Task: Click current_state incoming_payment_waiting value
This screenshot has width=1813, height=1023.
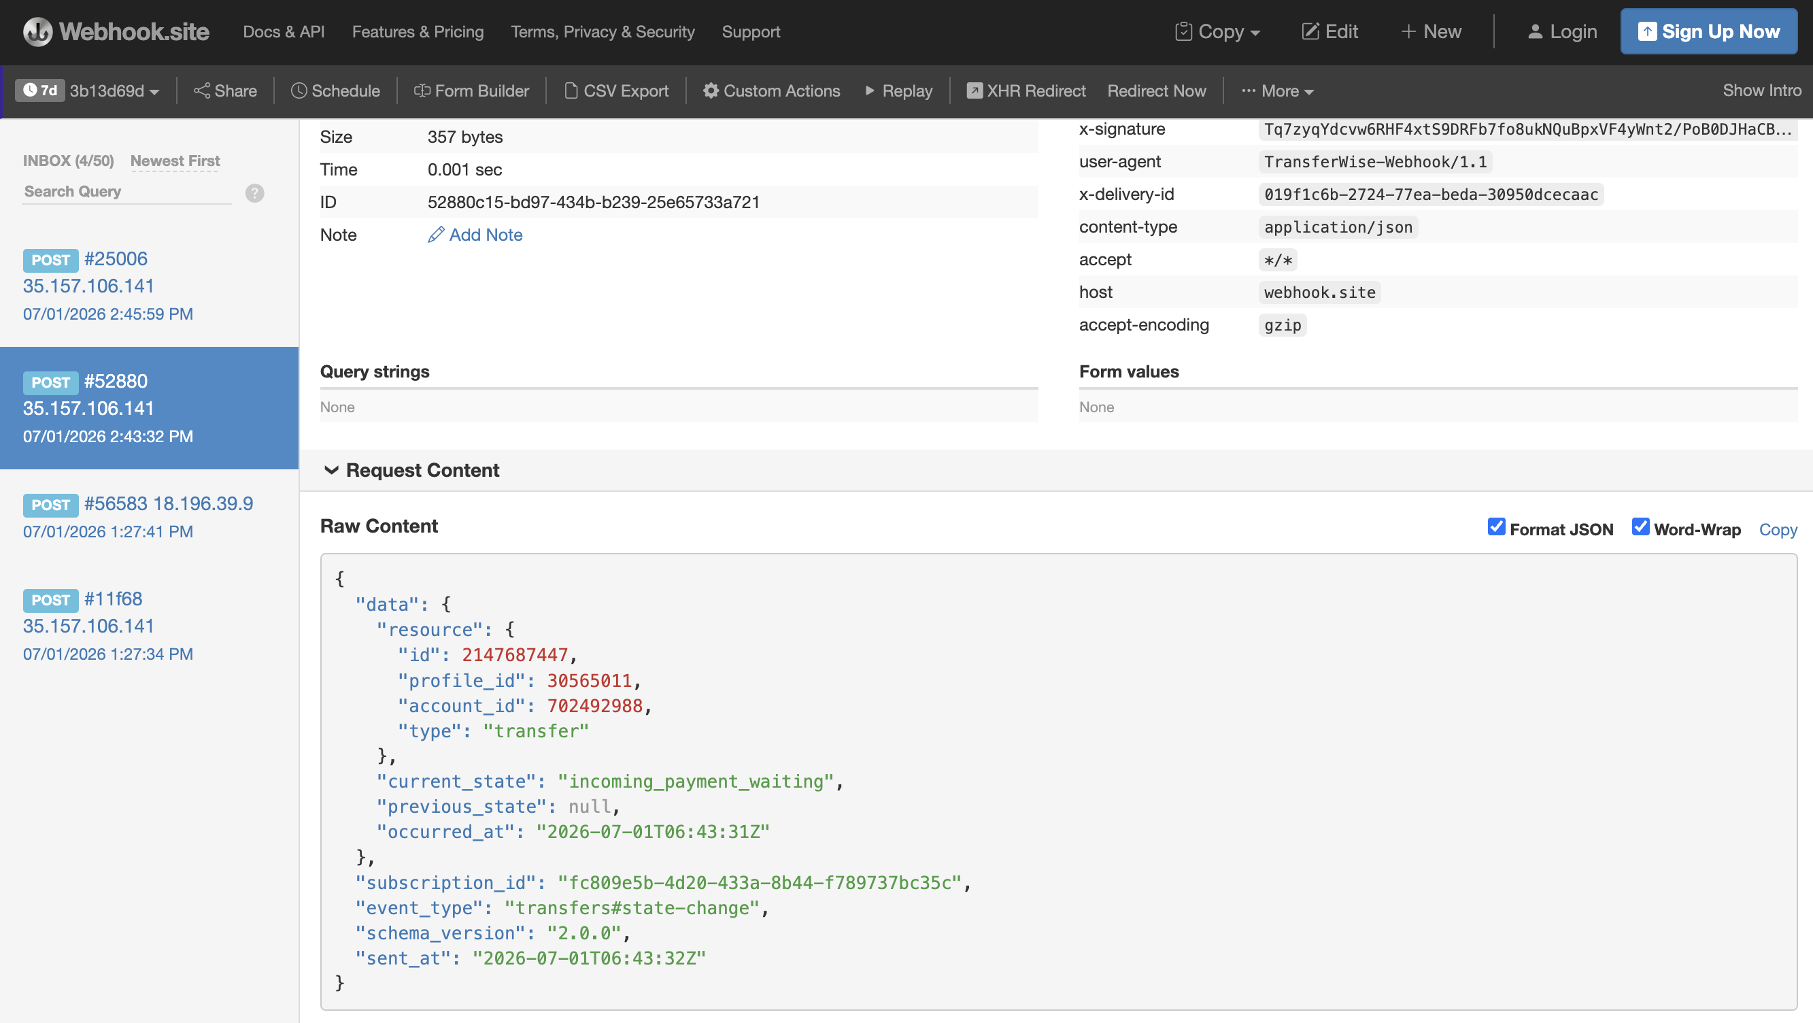Action: pos(696,781)
